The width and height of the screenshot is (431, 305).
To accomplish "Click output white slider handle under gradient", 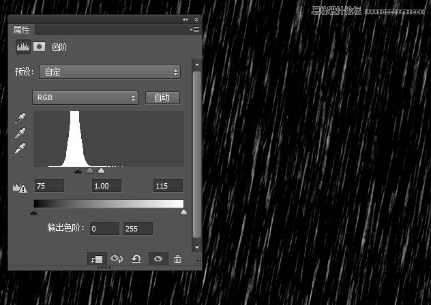I will [183, 212].
